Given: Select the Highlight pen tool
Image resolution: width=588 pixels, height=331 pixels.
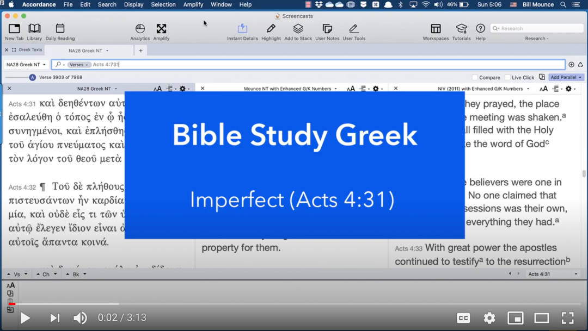Looking at the screenshot, I should tap(271, 29).
